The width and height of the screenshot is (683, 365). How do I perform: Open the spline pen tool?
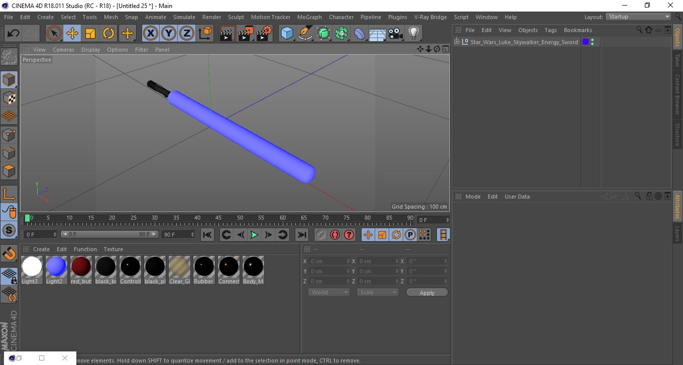point(305,34)
